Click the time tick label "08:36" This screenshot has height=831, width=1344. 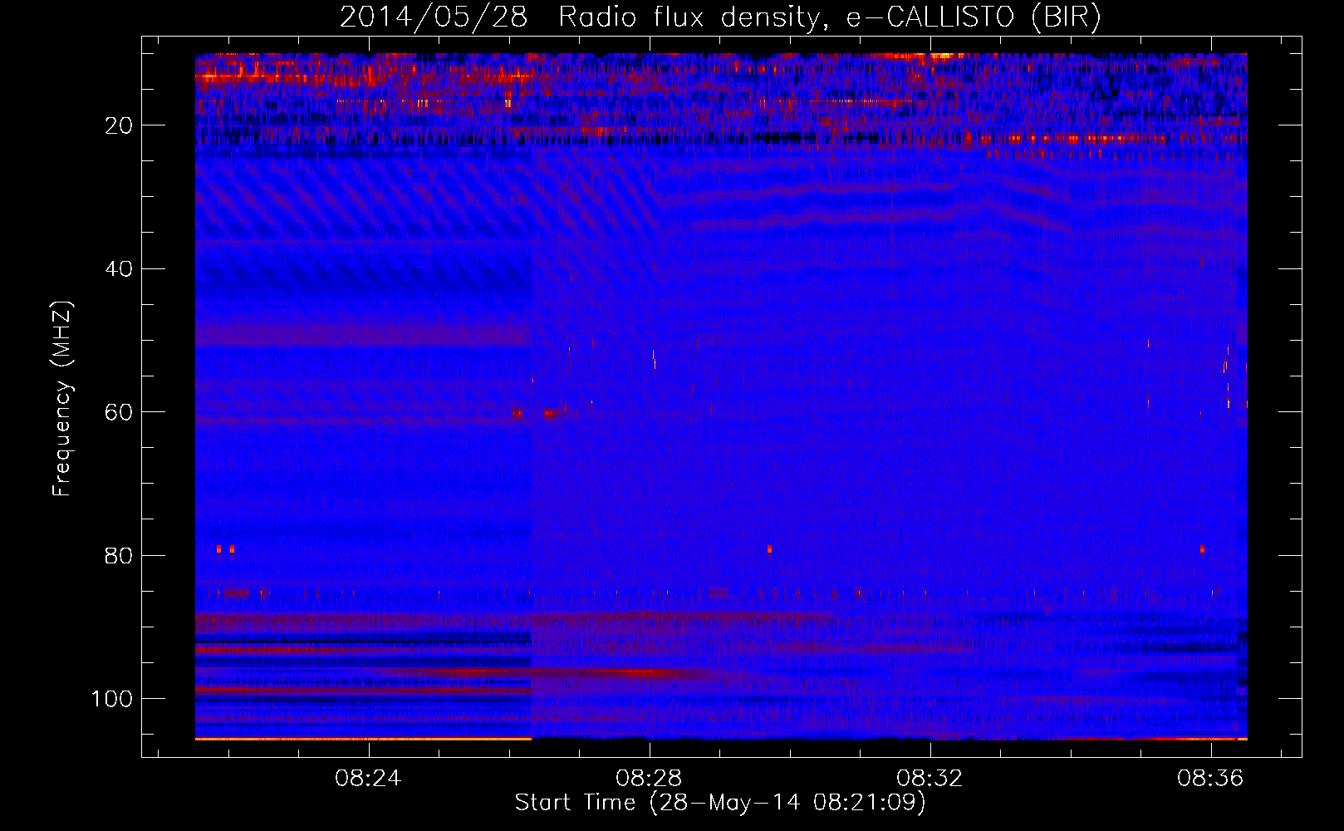pyautogui.click(x=1210, y=779)
